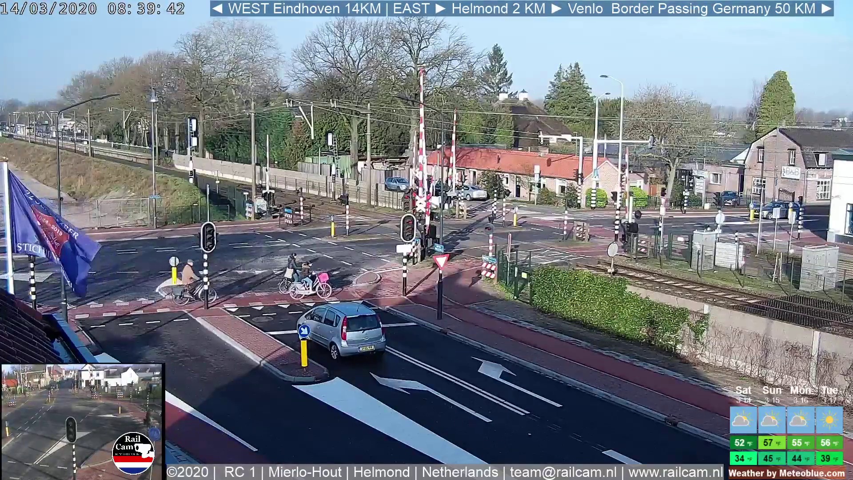This screenshot has width=853, height=480.
Task: Click the right arrow after EAST
Action: coord(440,8)
